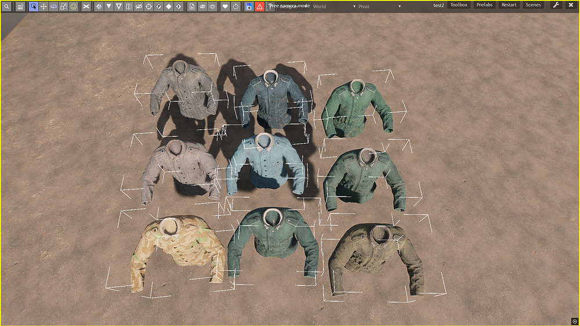580x326 pixels.
Task: Open the World coordinate space dropdown
Action: (x=333, y=6)
